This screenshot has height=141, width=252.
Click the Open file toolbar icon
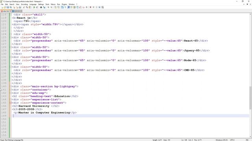(5, 7)
